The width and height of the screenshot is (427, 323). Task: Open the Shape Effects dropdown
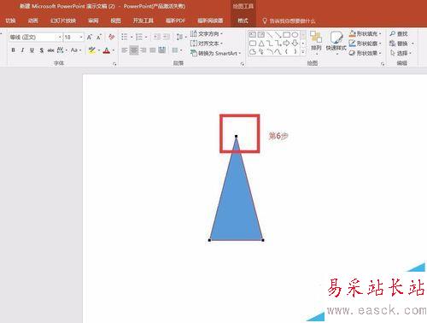click(366, 53)
